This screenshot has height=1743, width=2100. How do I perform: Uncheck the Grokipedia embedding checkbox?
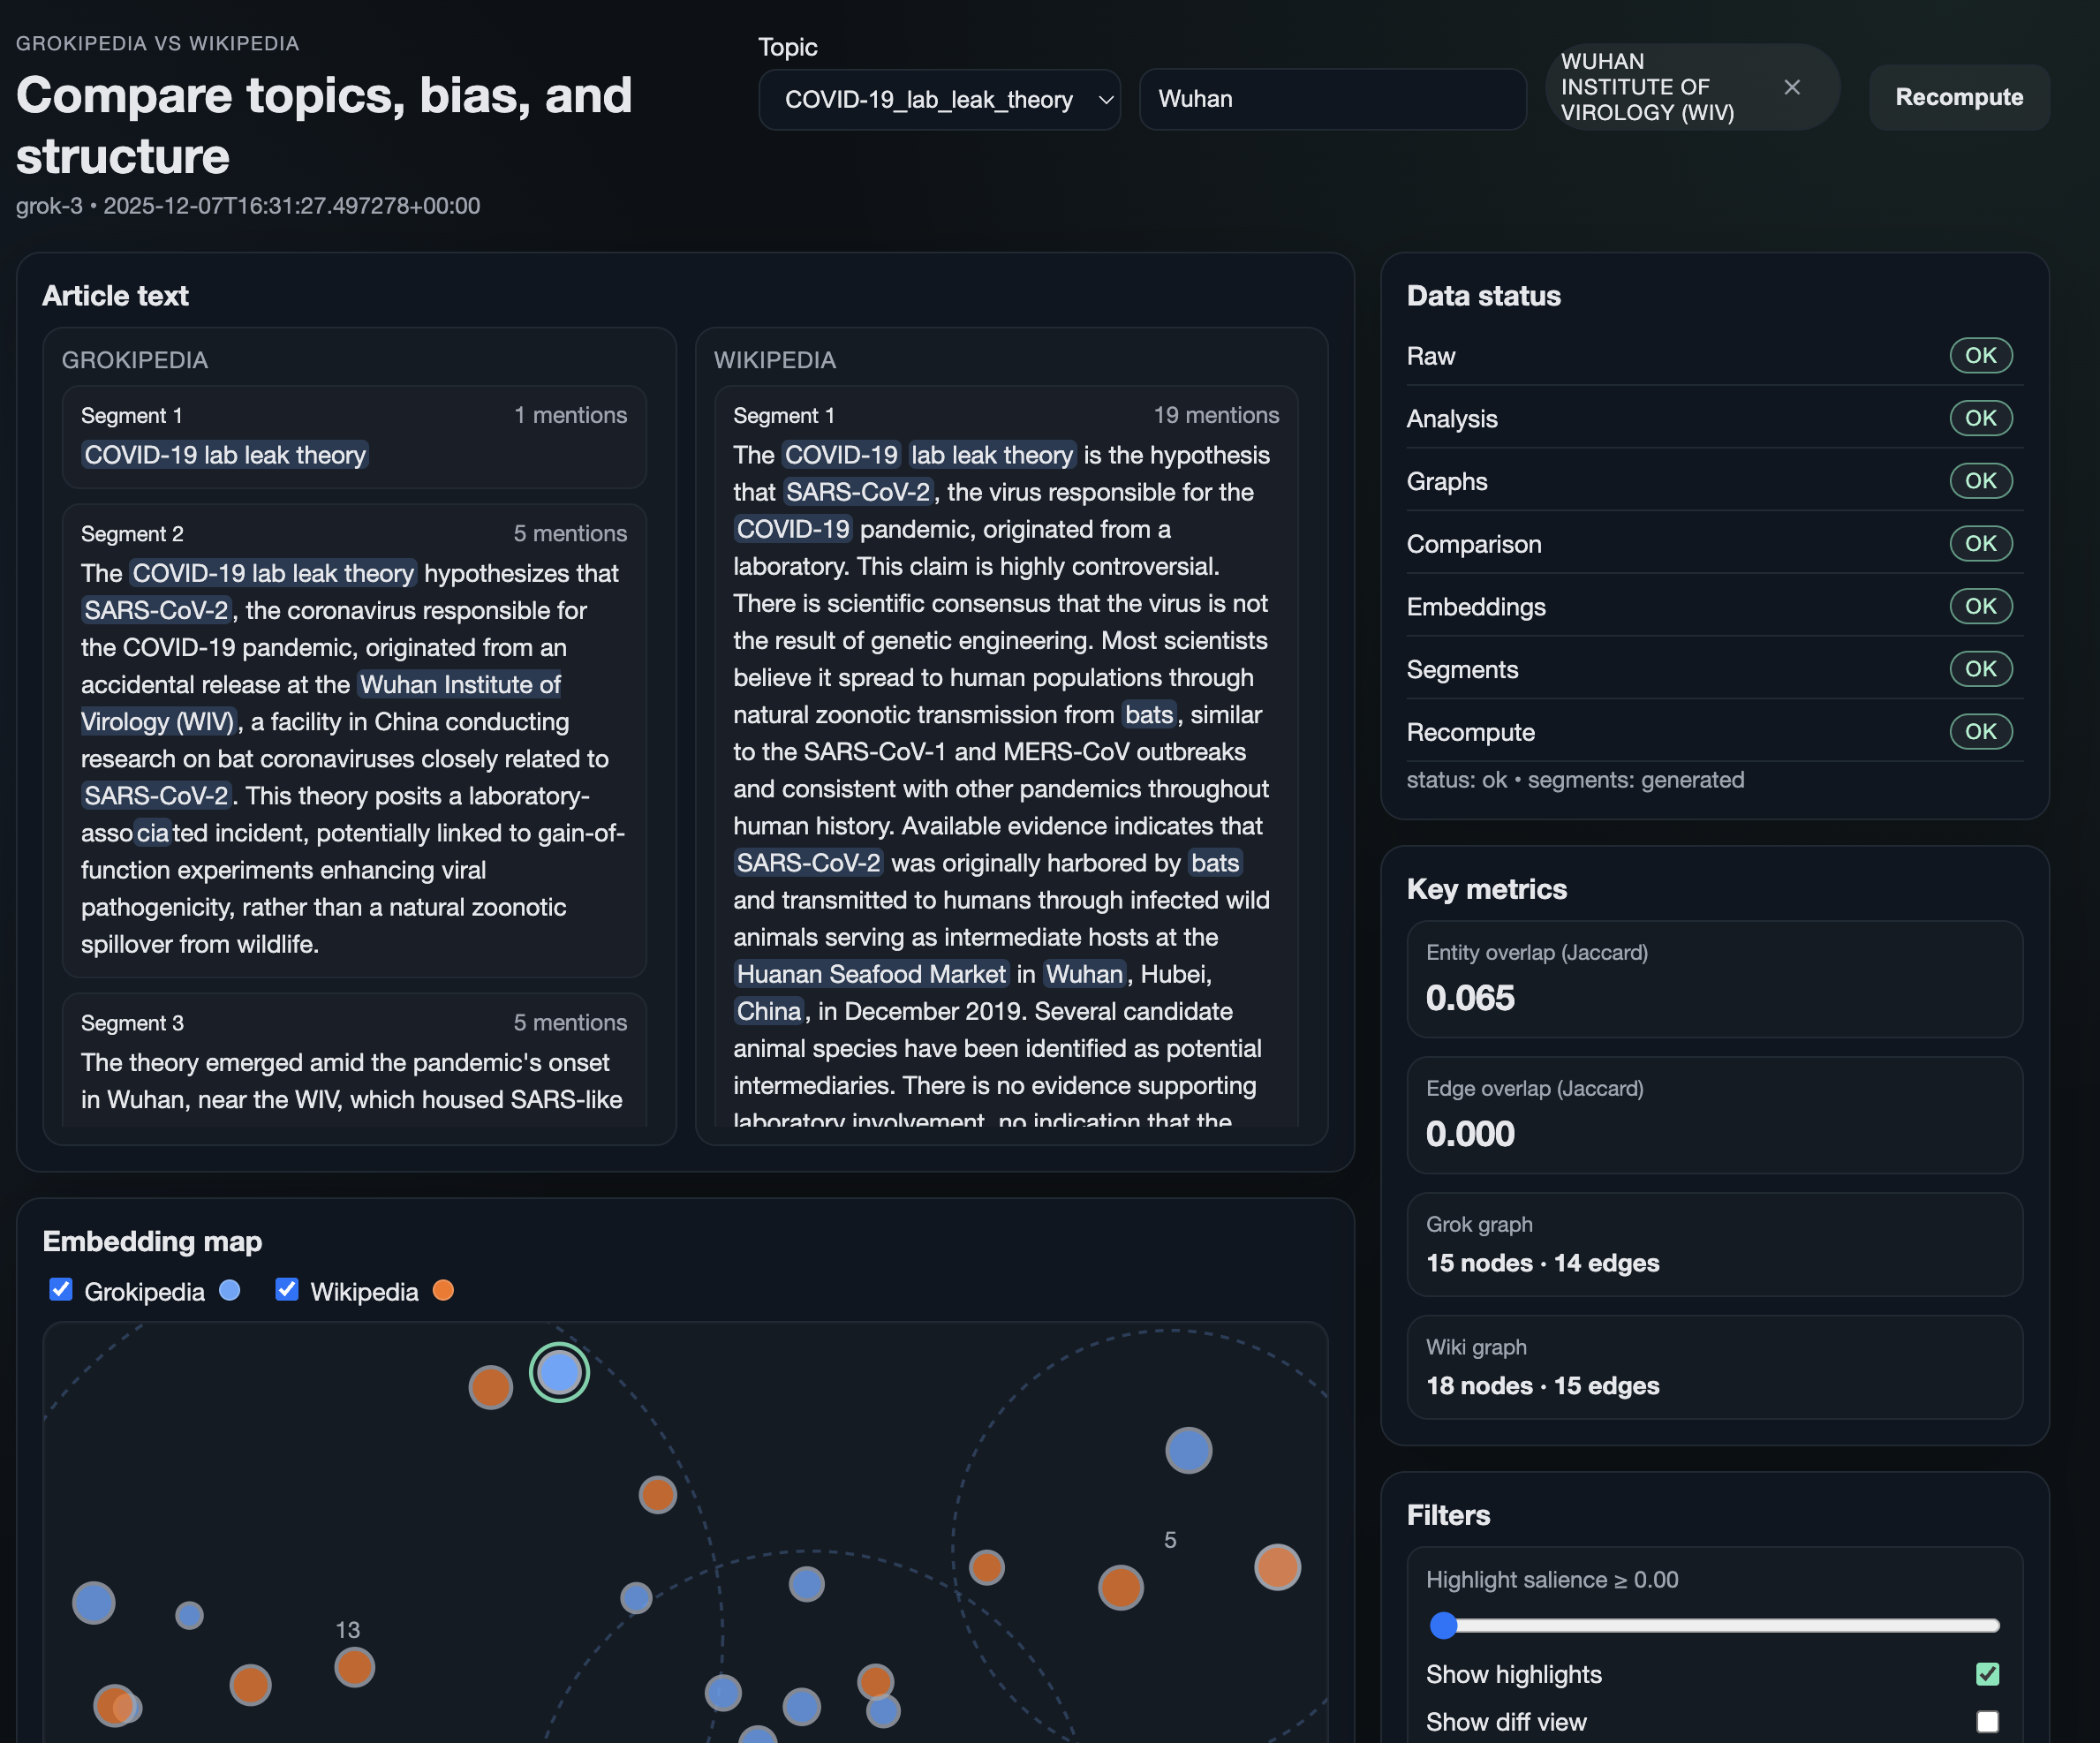[x=61, y=1289]
